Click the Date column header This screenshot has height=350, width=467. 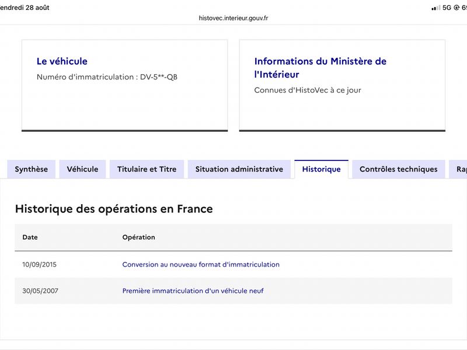pos(30,237)
